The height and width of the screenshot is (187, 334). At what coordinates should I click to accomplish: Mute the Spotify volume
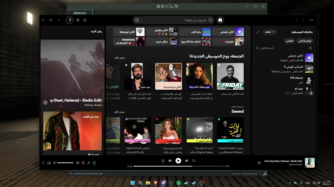pos(55,163)
